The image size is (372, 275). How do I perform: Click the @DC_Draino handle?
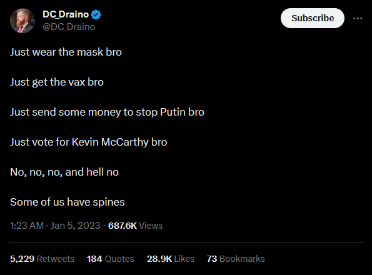coord(69,27)
